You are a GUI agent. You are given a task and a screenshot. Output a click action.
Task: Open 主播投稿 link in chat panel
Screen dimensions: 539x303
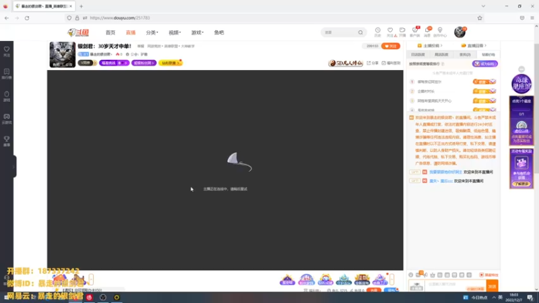(430, 45)
